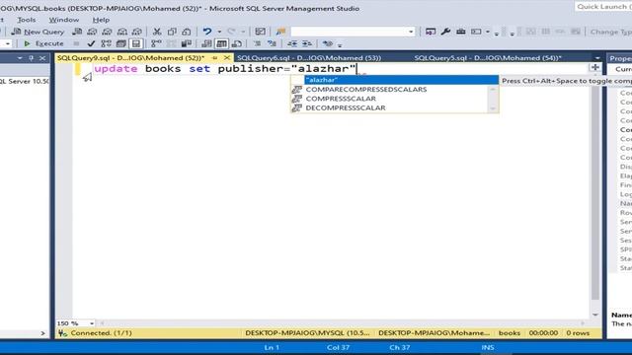Click the editor split-window plus button
632x355 pixels.
click(x=594, y=68)
